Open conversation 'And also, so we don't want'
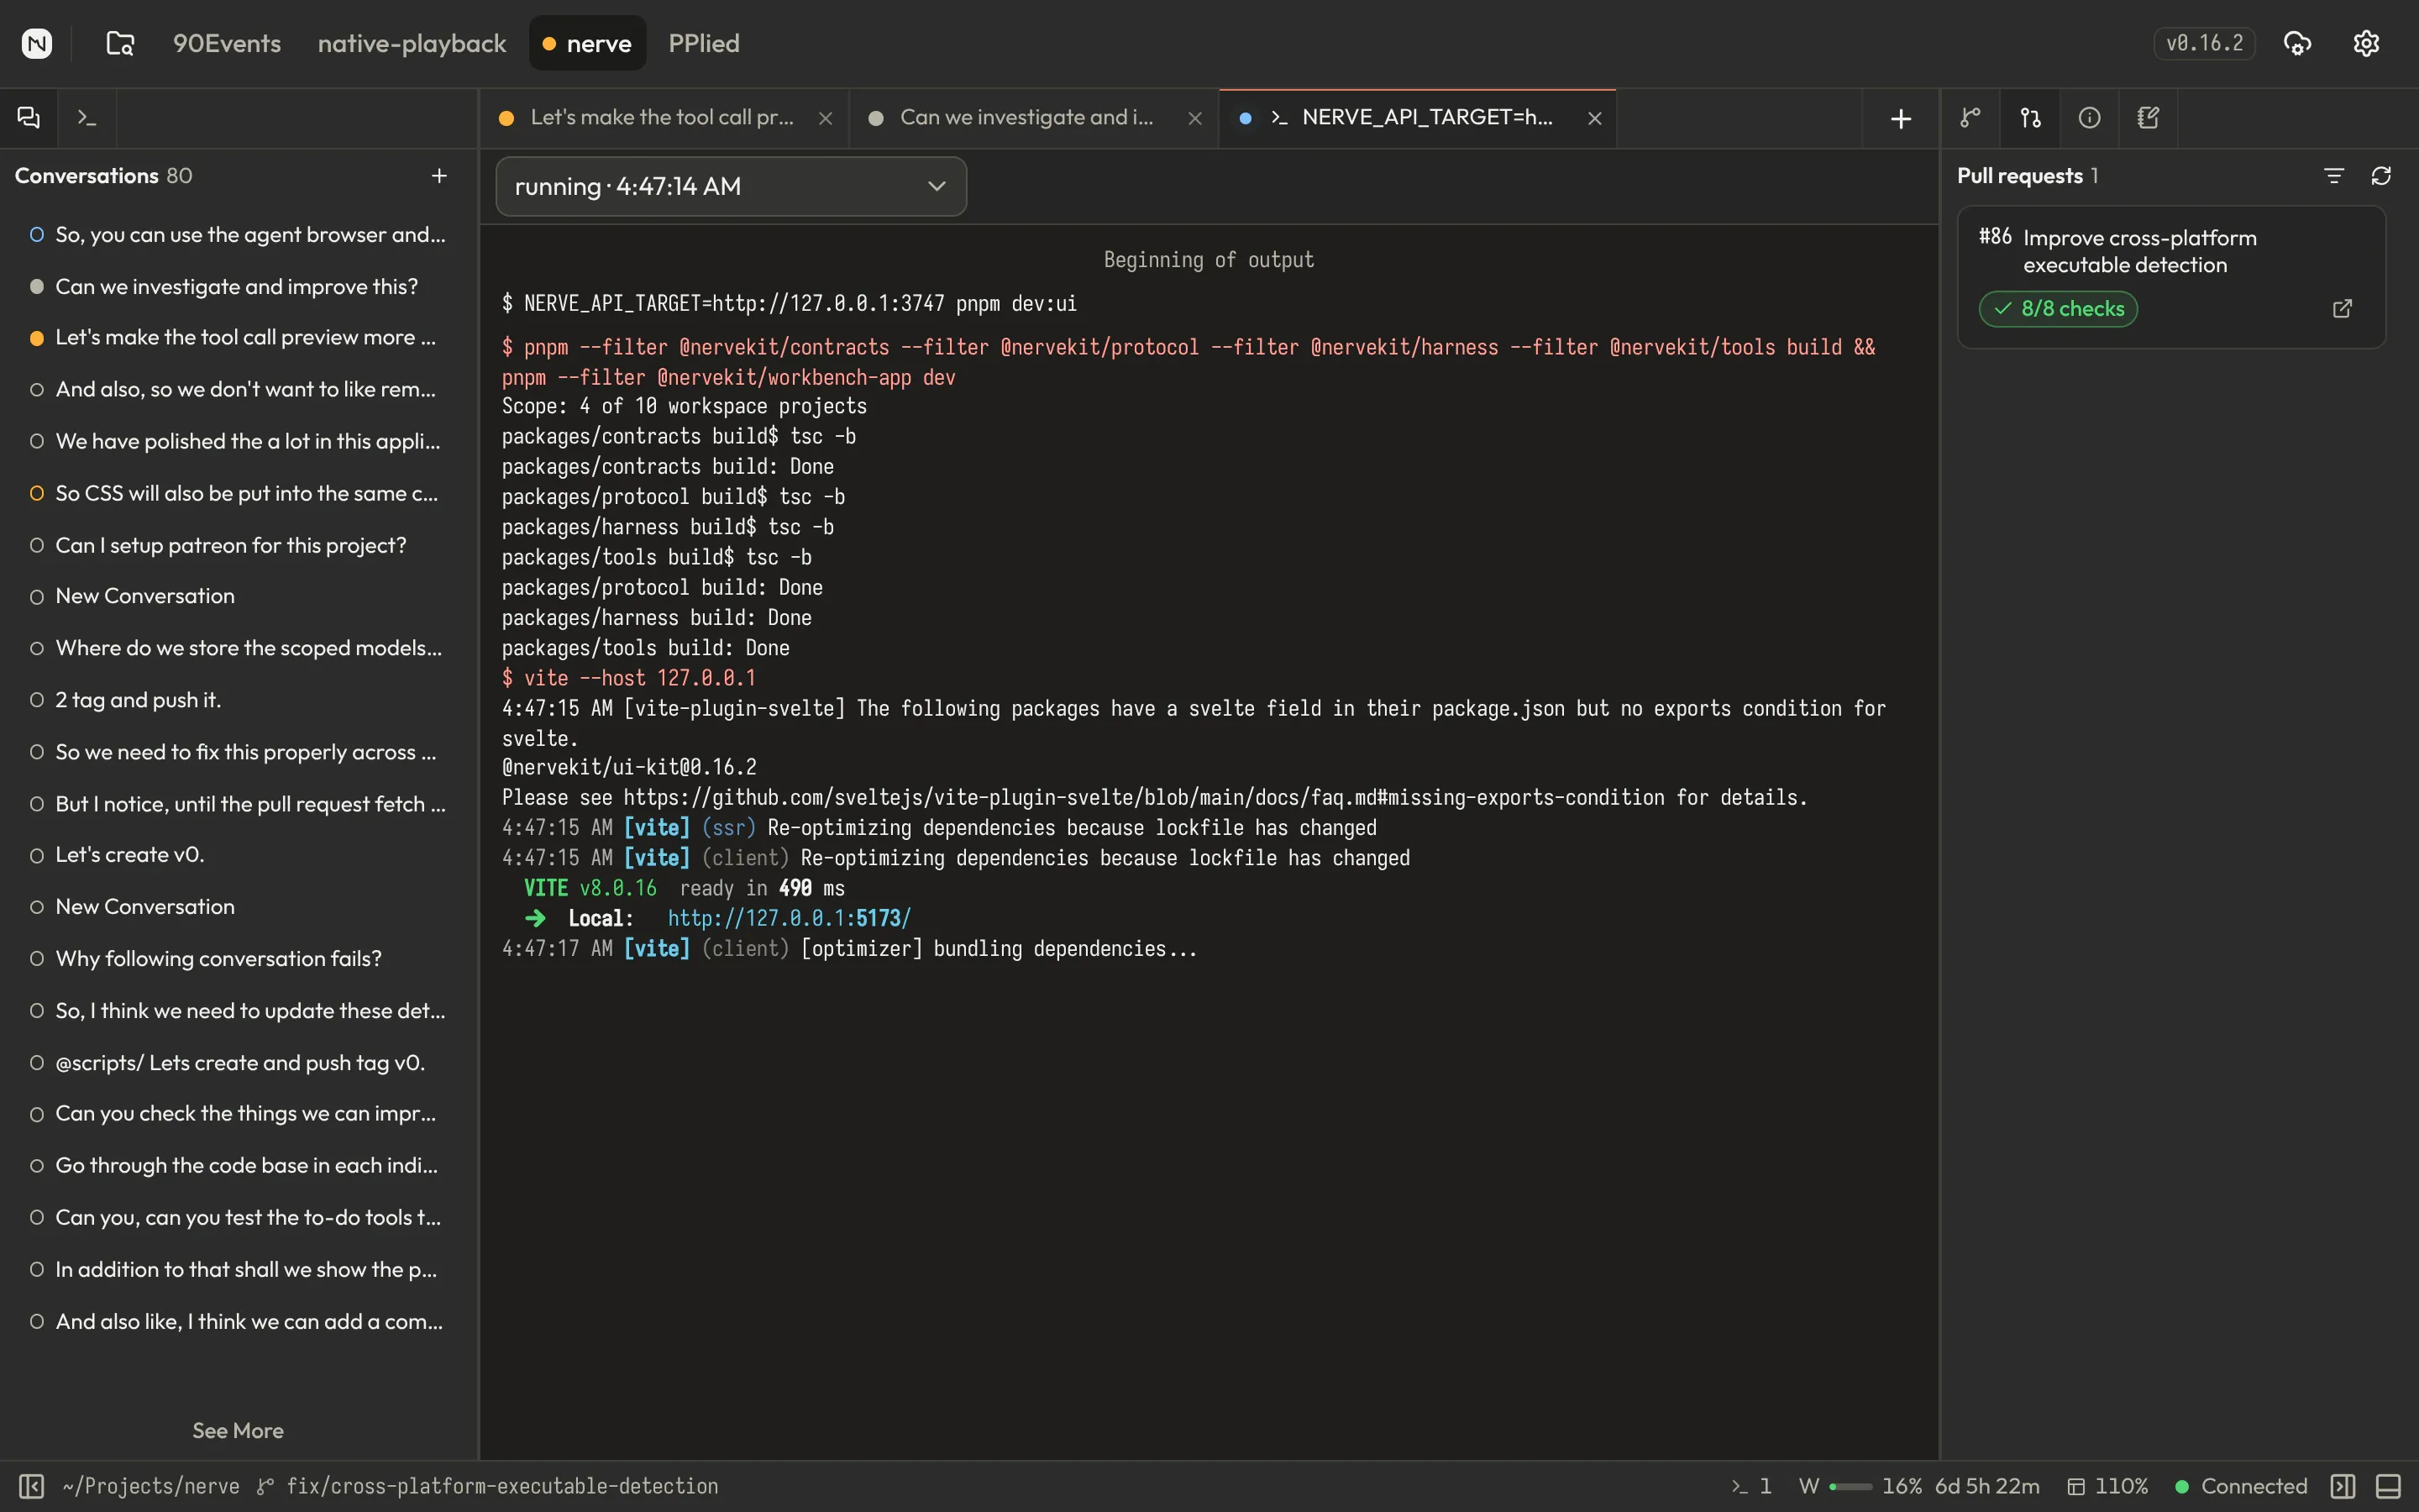Image resolution: width=2419 pixels, height=1512 pixels. pyautogui.click(x=238, y=390)
